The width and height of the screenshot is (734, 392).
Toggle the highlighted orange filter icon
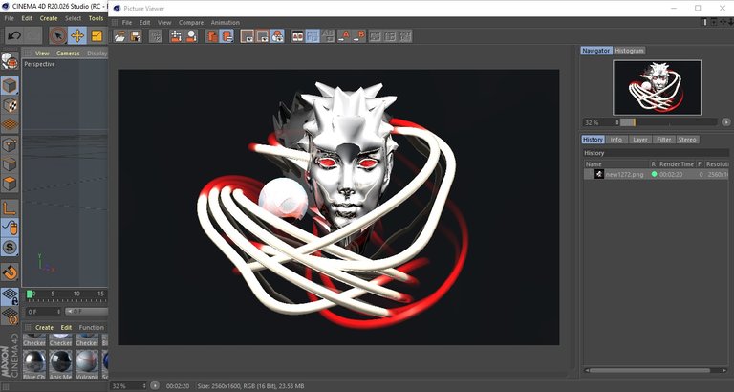coord(227,36)
